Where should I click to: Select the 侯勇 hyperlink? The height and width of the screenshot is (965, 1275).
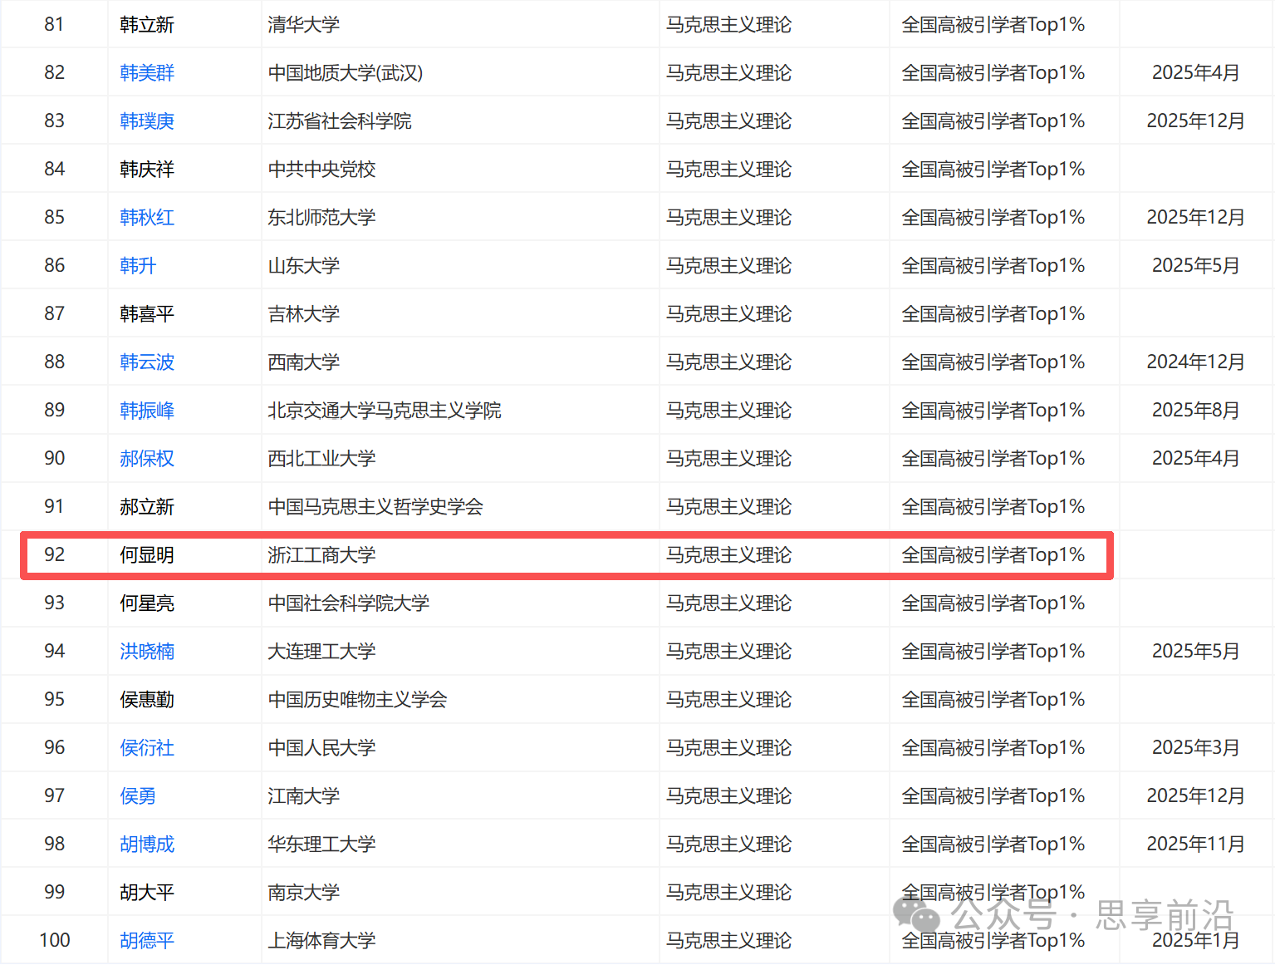click(138, 796)
